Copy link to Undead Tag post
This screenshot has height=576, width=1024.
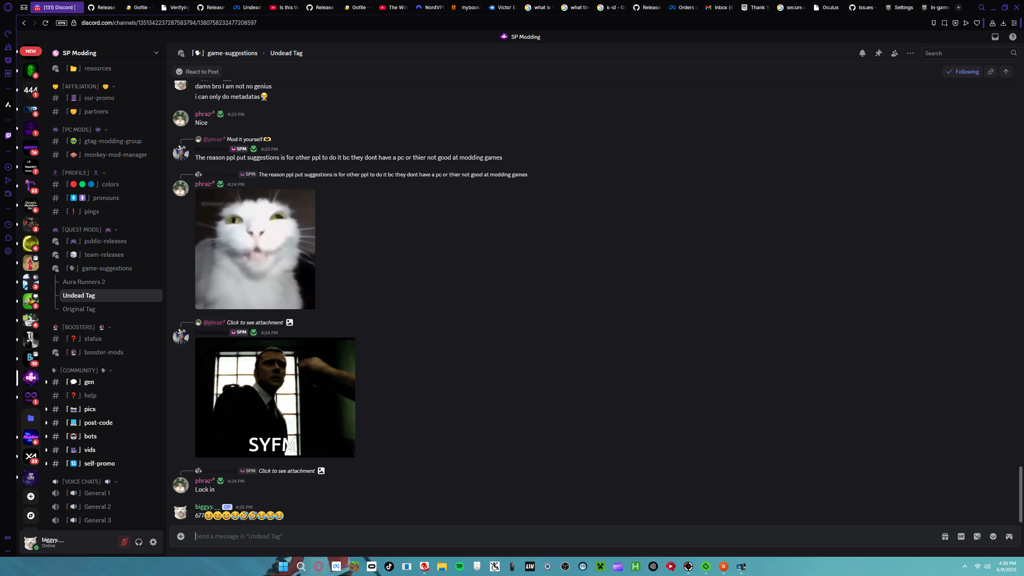click(991, 72)
